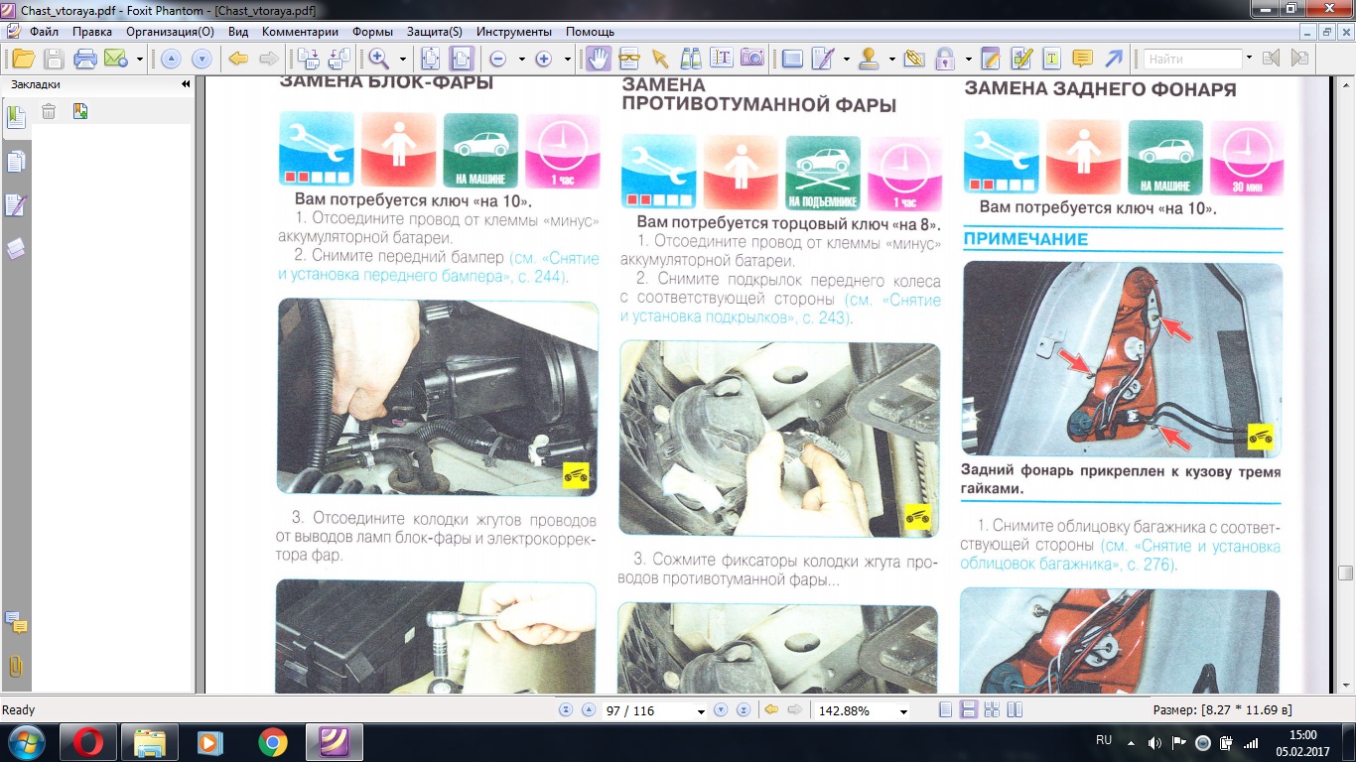This screenshot has width=1356, height=762.
Task: Expand the email button dropdown arrow
Action: (x=140, y=60)
